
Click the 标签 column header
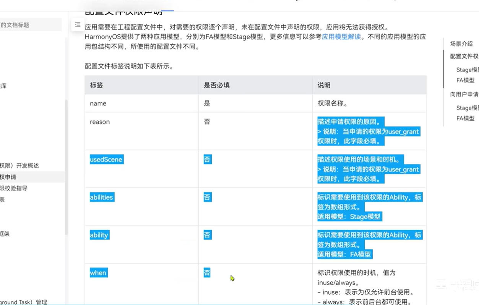click(96, 85)
